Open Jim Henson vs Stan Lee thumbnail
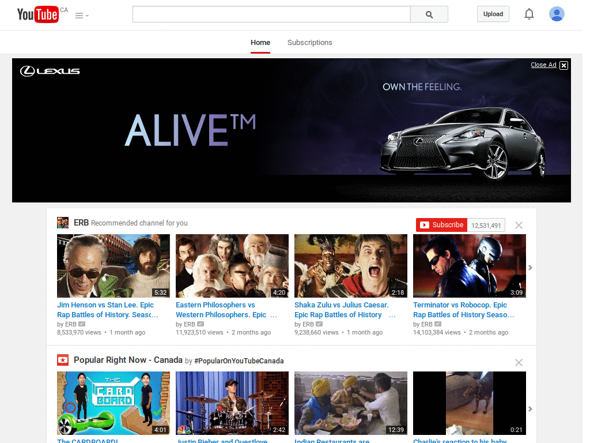 [114, 266]
